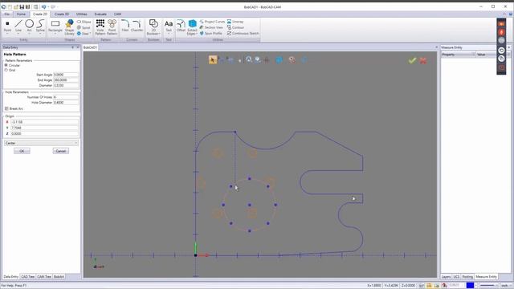Activate the Hole Pattern tool
Image resolution: width=514 pixels, height=289 pixels.
(100, 26)
